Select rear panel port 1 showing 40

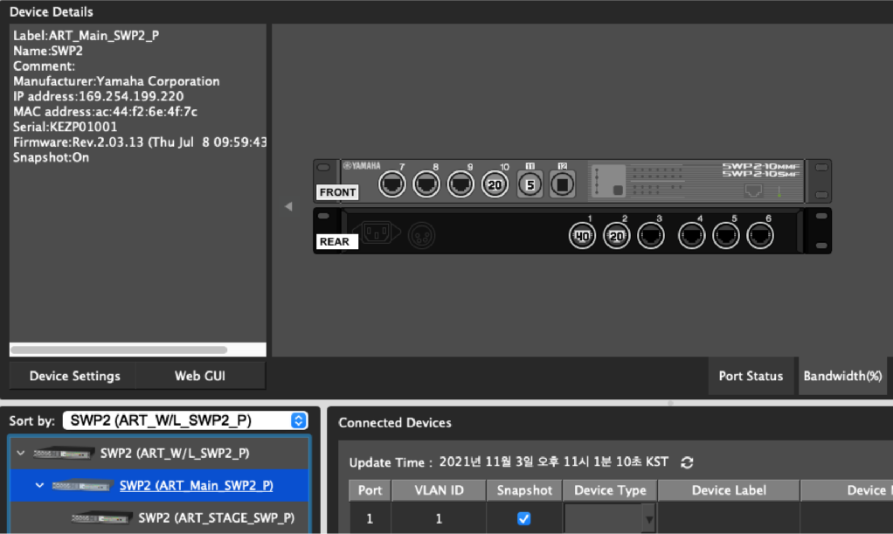[x=582, y=235]
